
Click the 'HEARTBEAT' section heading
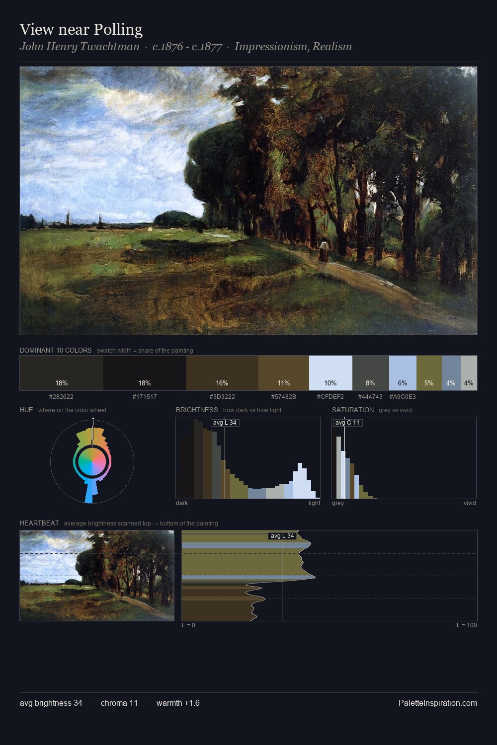point(39,523)
